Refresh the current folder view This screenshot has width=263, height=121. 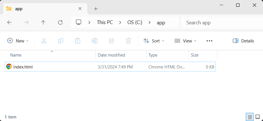click(x=60, y=23)
